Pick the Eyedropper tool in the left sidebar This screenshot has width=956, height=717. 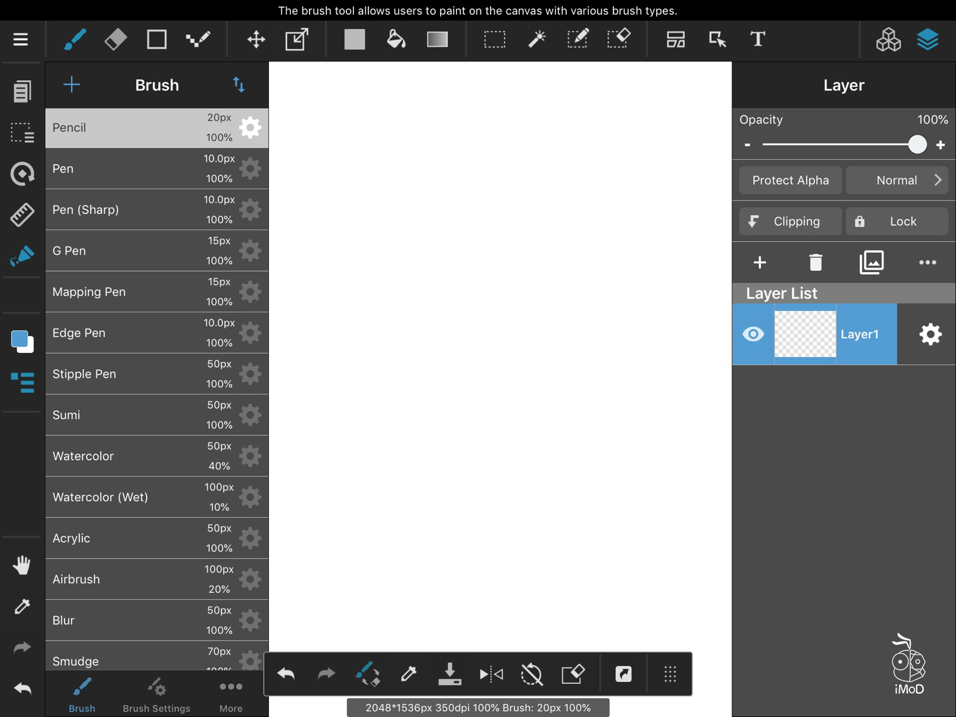pyautogui.click(x=21, y=606)
